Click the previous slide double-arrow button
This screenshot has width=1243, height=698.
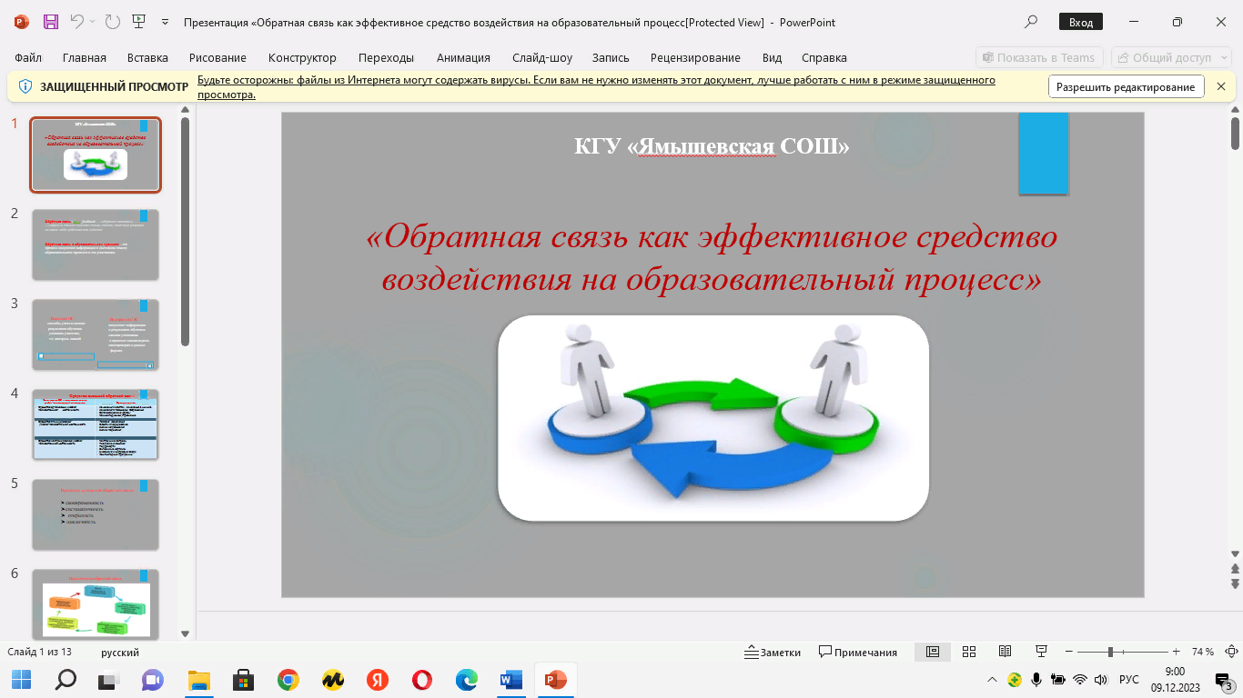[x=1235, y=570]
